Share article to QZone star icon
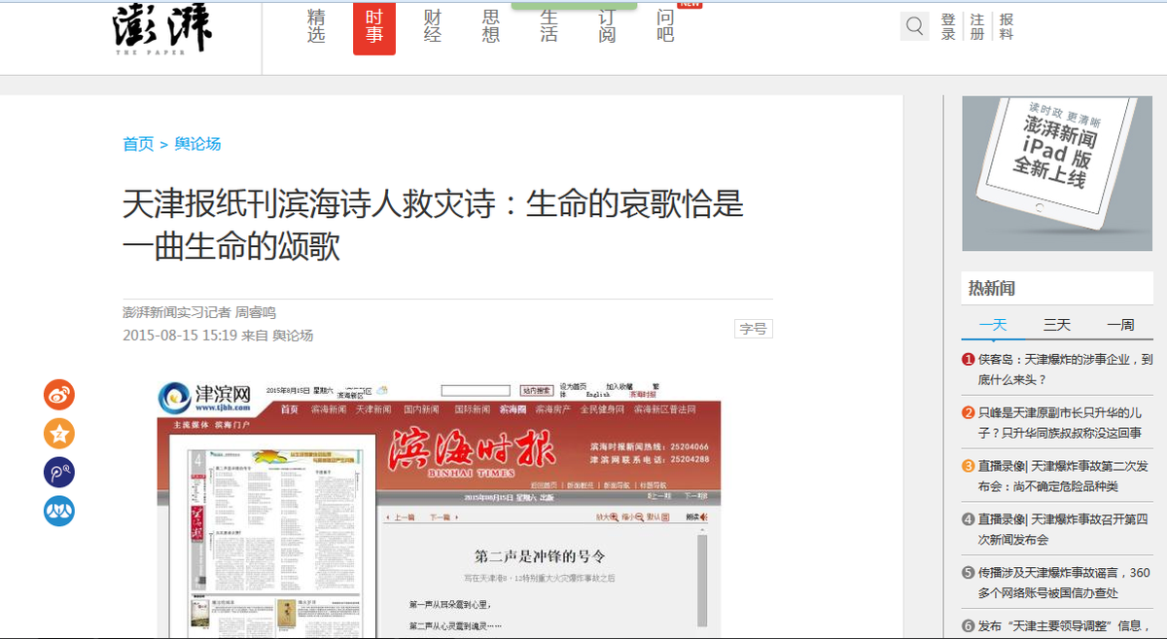 coord(59,434)
